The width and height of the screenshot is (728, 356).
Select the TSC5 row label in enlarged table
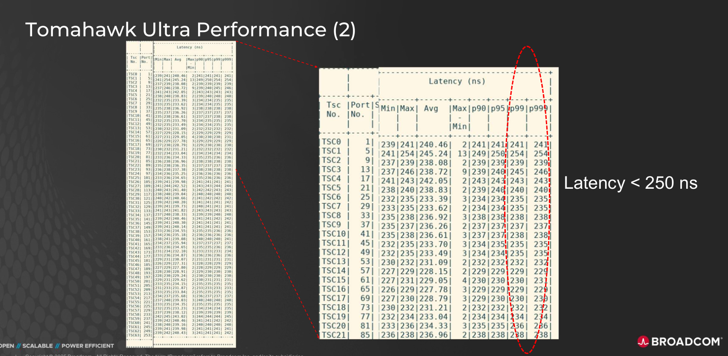331,188
